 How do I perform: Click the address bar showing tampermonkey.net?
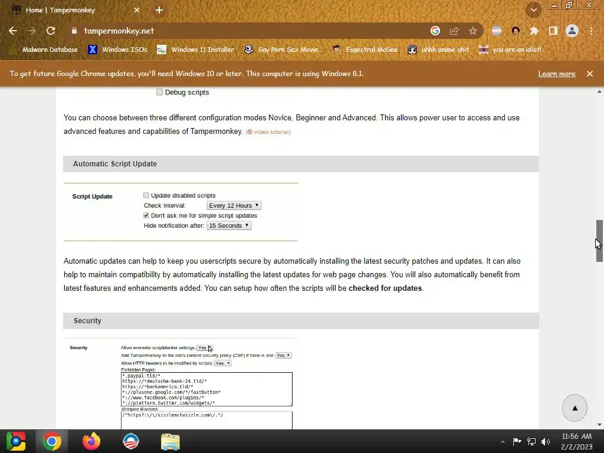247,31
